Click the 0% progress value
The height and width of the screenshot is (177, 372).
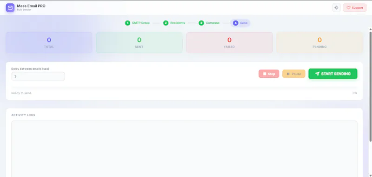355,93
